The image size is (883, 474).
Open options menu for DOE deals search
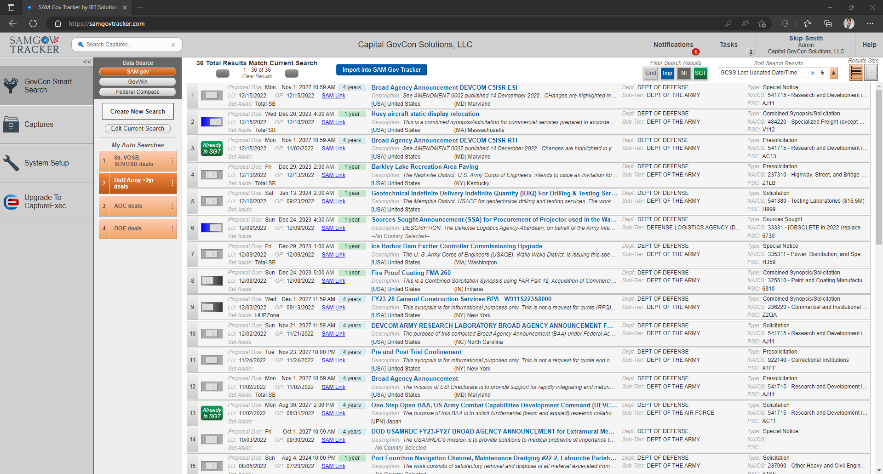(172, 228)
